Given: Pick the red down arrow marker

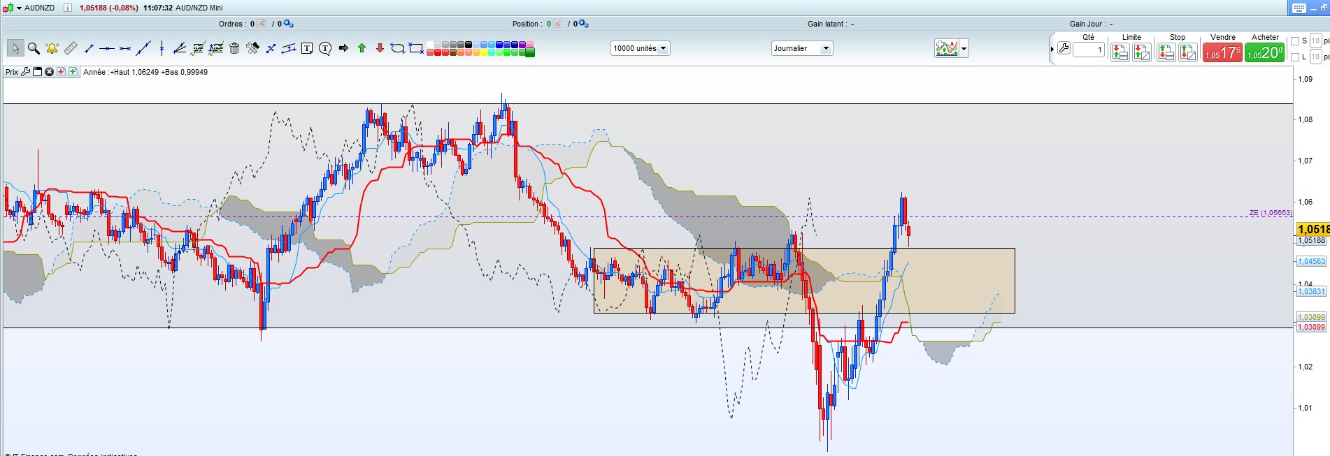Looking at the screenshot, I should click(x=380, y=48).
